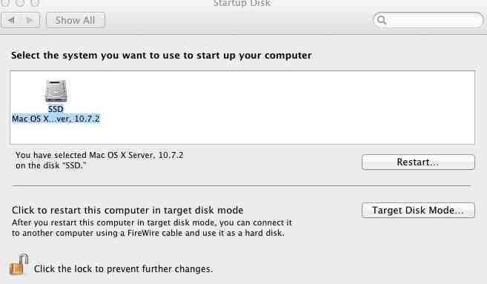
Task: Click the forward navigation arrow
Action: (30, 21)
